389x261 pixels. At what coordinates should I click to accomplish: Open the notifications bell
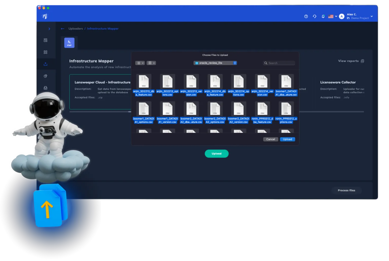pyautogui.click(x=323, y=16)
